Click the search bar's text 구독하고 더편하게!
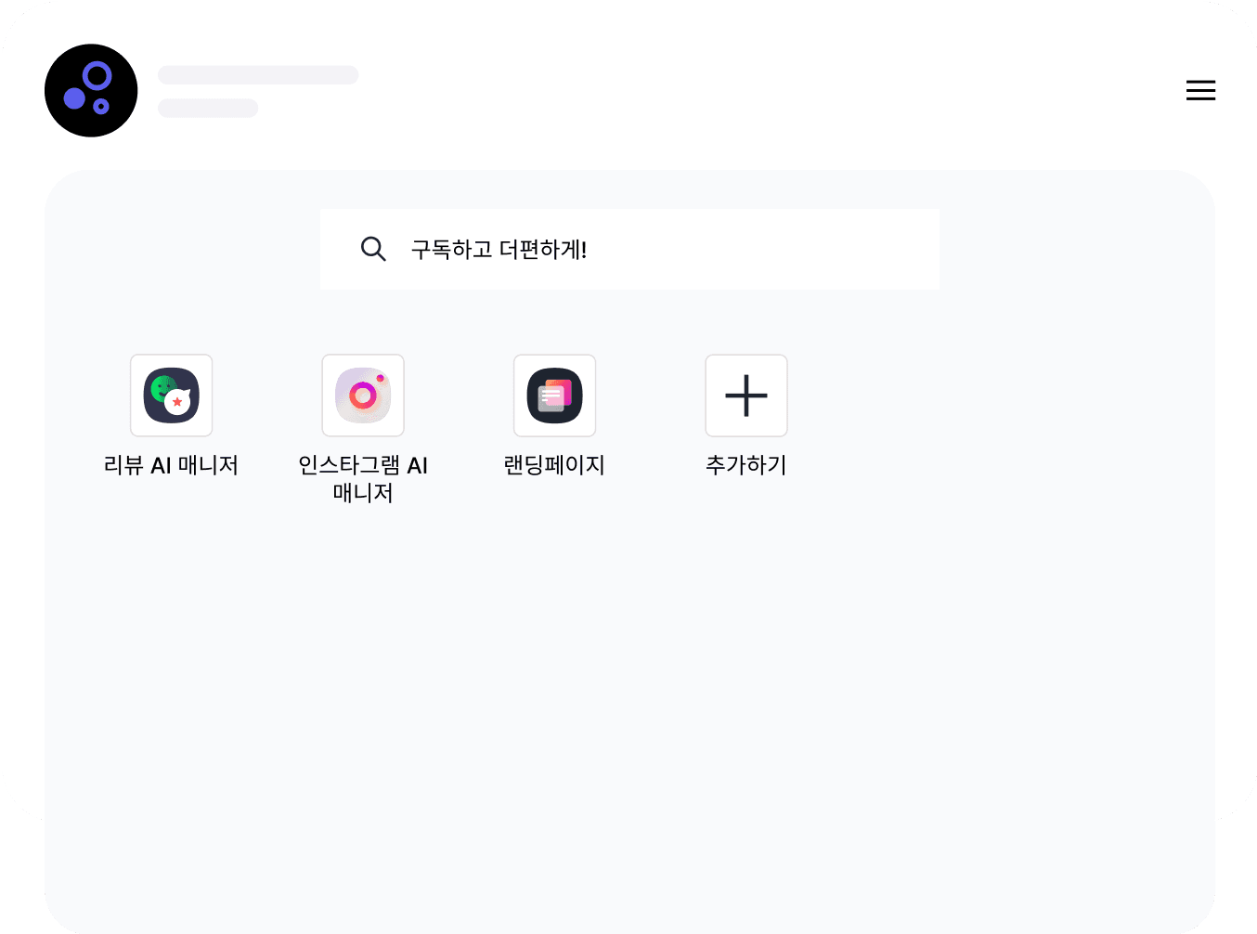 click(x=499, y=249)
